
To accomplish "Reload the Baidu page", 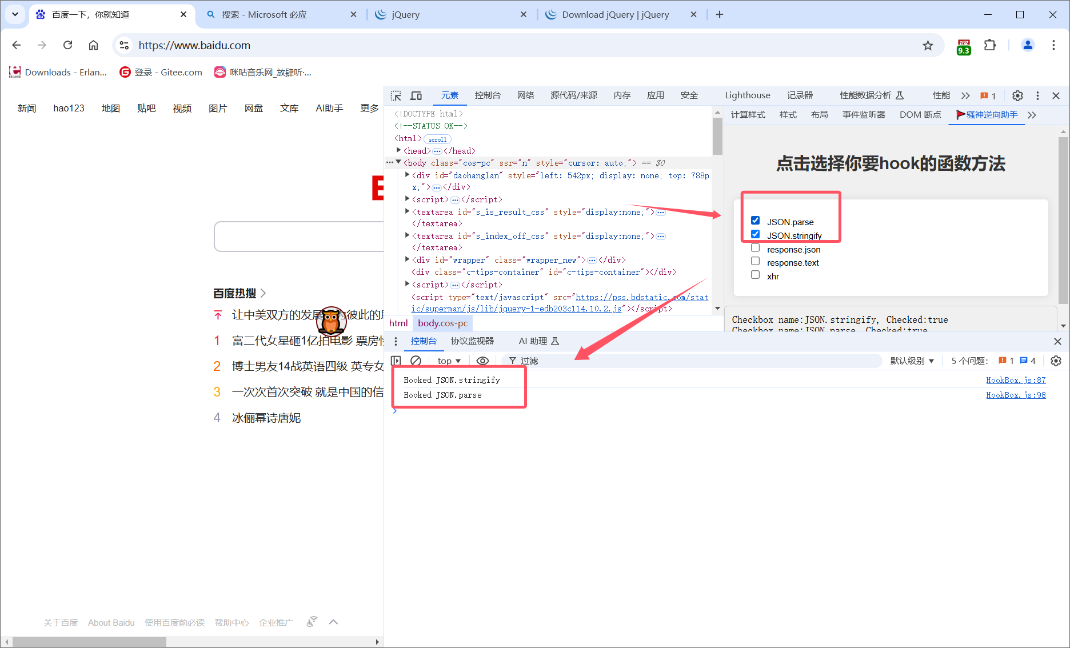I will (67, 45).
